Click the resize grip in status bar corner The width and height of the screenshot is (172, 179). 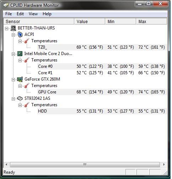pos(165,173)
